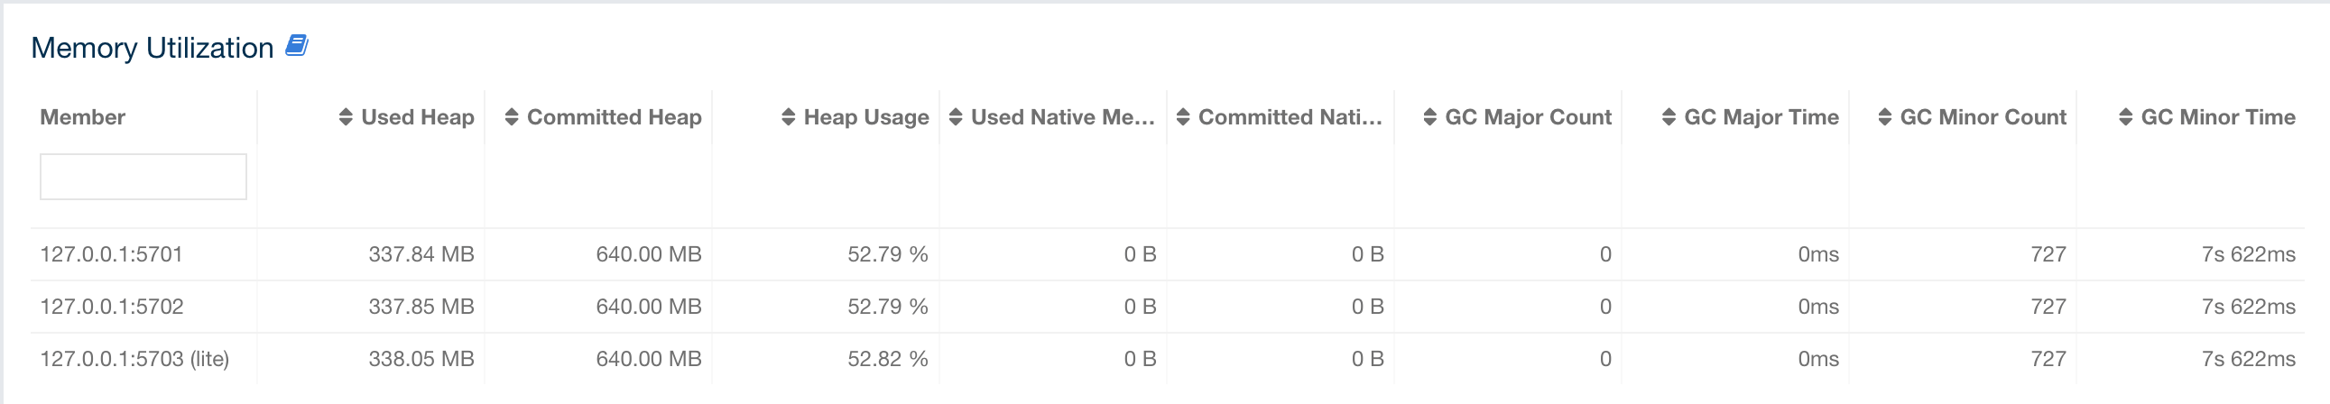Viewport: 2330px width, 404px height.
Task: Focus the Member filter text box
Action: click(143, 176)
